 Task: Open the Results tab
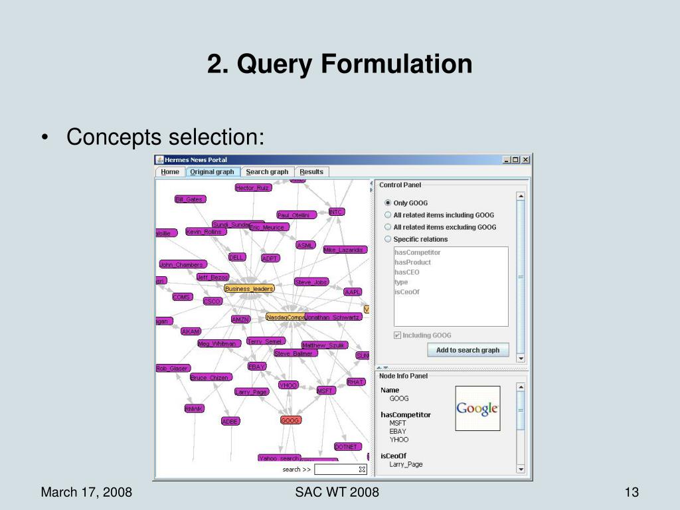(311, 172)
